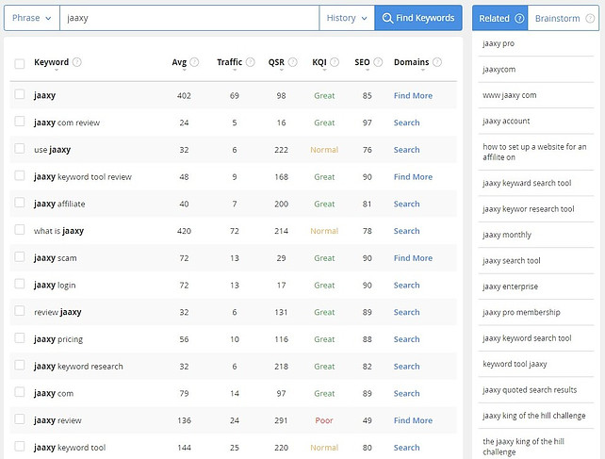Select 'how to set up a website' suggestion
The width and height of the screenshot is (605, 459).
click(x=534, y=152)
